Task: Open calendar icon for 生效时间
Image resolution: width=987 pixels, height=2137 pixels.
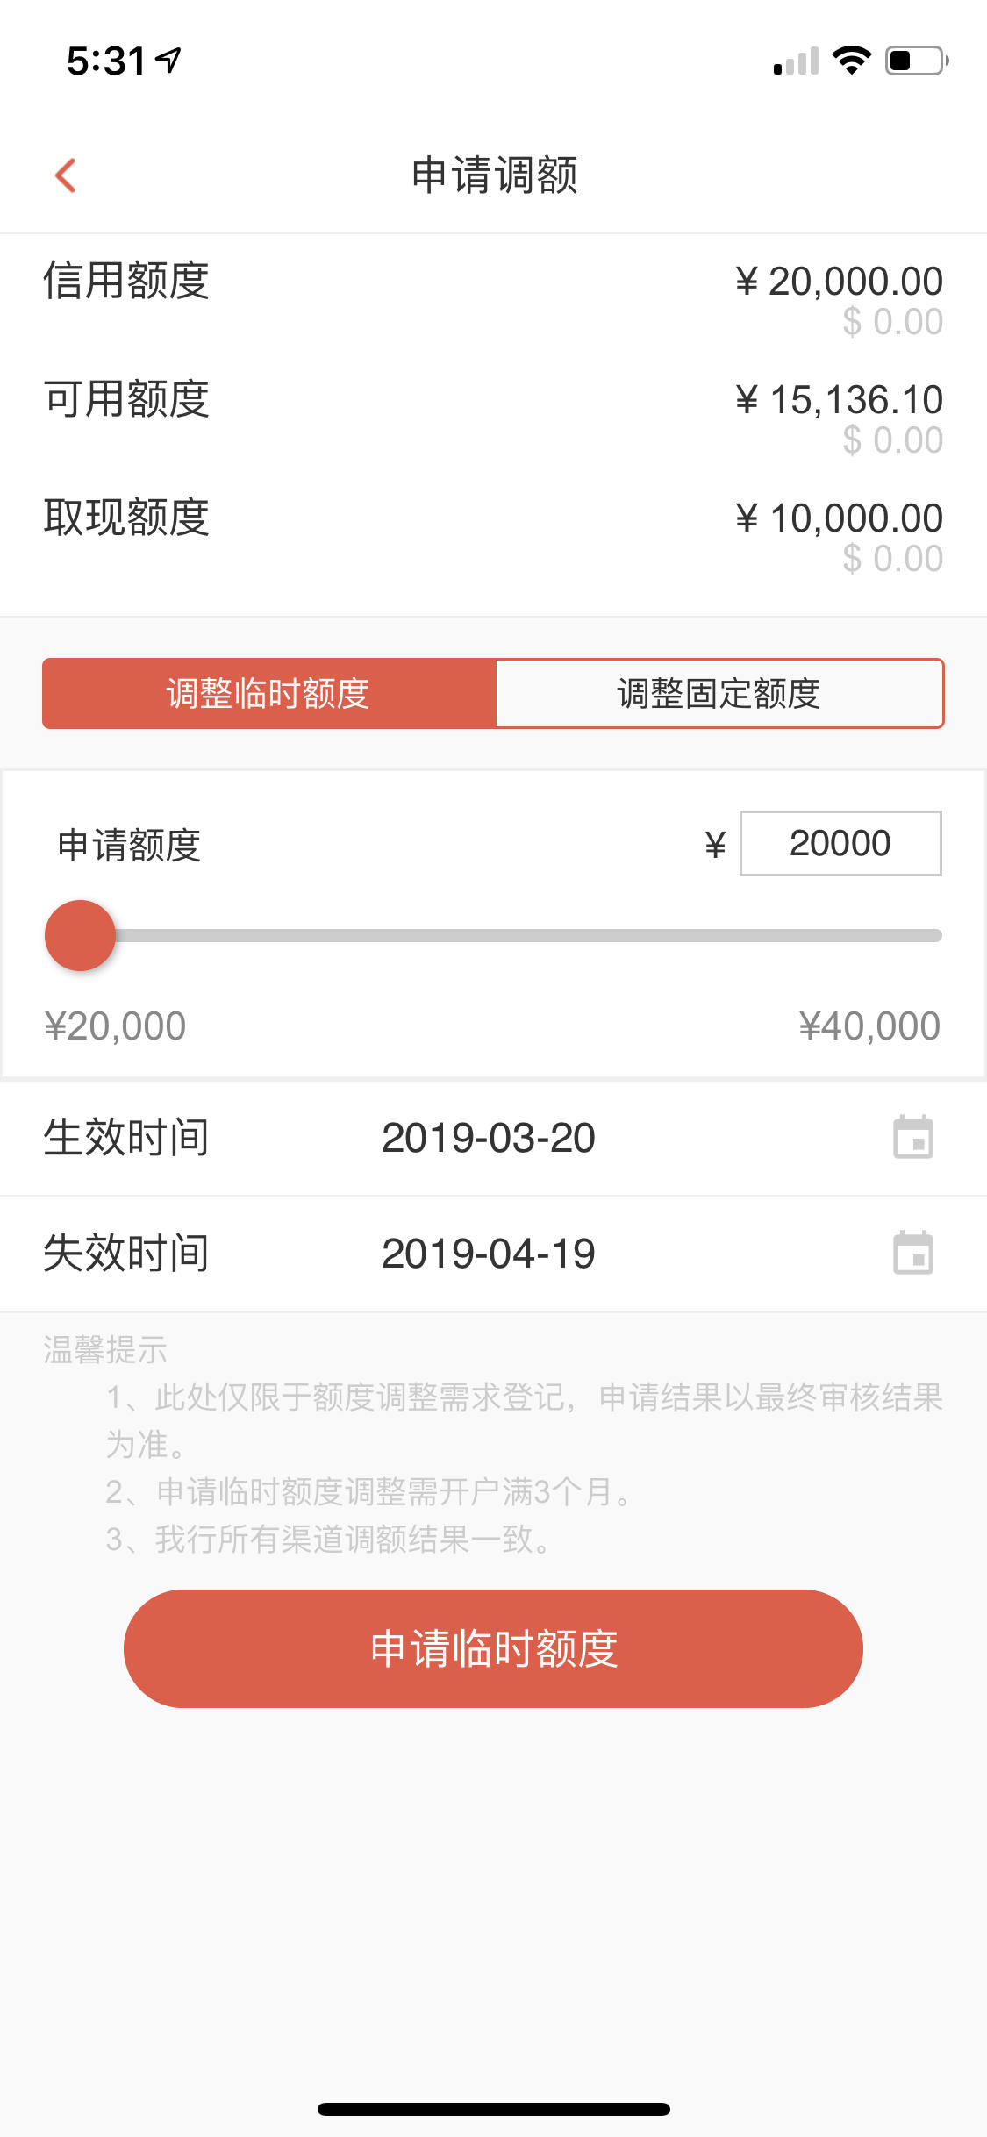Action: click(912, 1137)
